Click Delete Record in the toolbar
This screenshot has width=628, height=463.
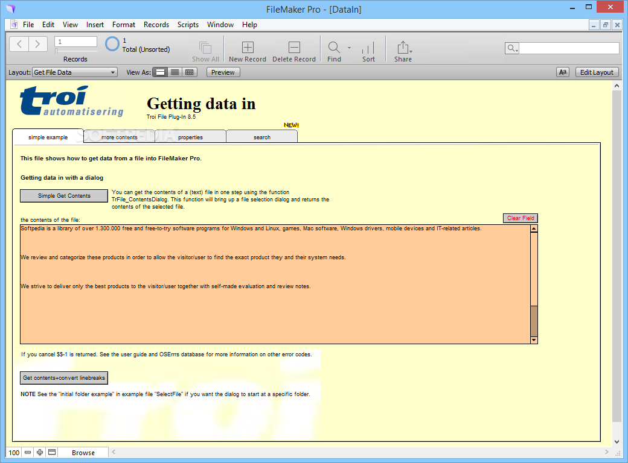point(294,52)
